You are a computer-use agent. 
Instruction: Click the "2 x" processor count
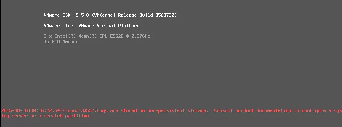coord(48,36)
